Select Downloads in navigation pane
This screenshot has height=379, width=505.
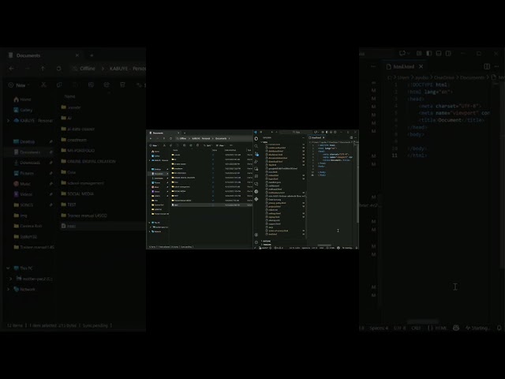click(x=158, y=178)
